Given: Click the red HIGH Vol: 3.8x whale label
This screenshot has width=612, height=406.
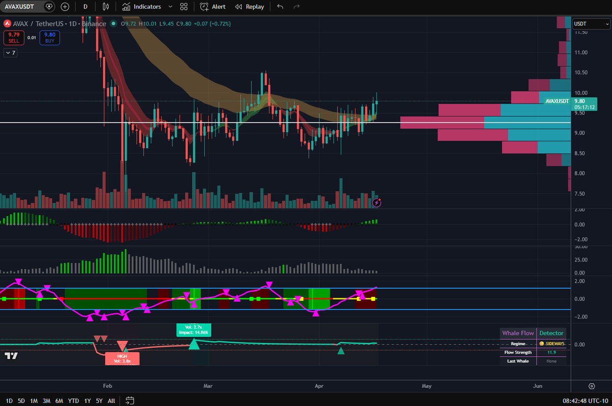Looking at the screenshot, I should tap(122, 359).
